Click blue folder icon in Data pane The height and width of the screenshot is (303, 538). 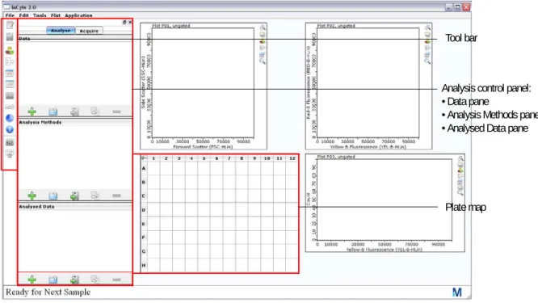53,112
